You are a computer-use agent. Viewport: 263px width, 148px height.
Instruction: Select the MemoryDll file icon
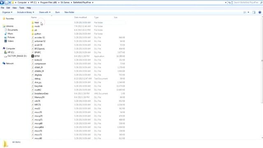(x=33, y=97)
